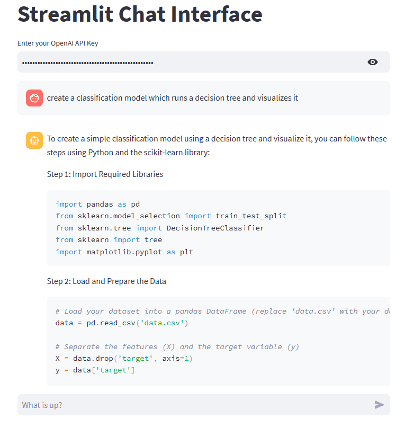405x427 pixels.
Task: Select the 'What is up?' chat input field
Action: pos(159,404)
